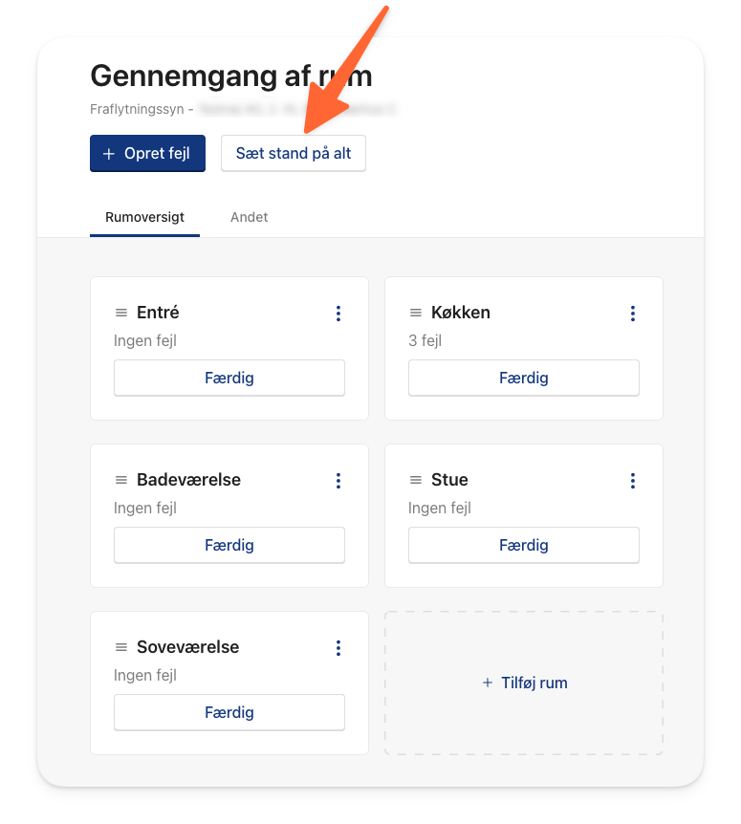Mark Soveværelse as Færdig
This screenshot has height=824, width=741.
coord(229,712)
